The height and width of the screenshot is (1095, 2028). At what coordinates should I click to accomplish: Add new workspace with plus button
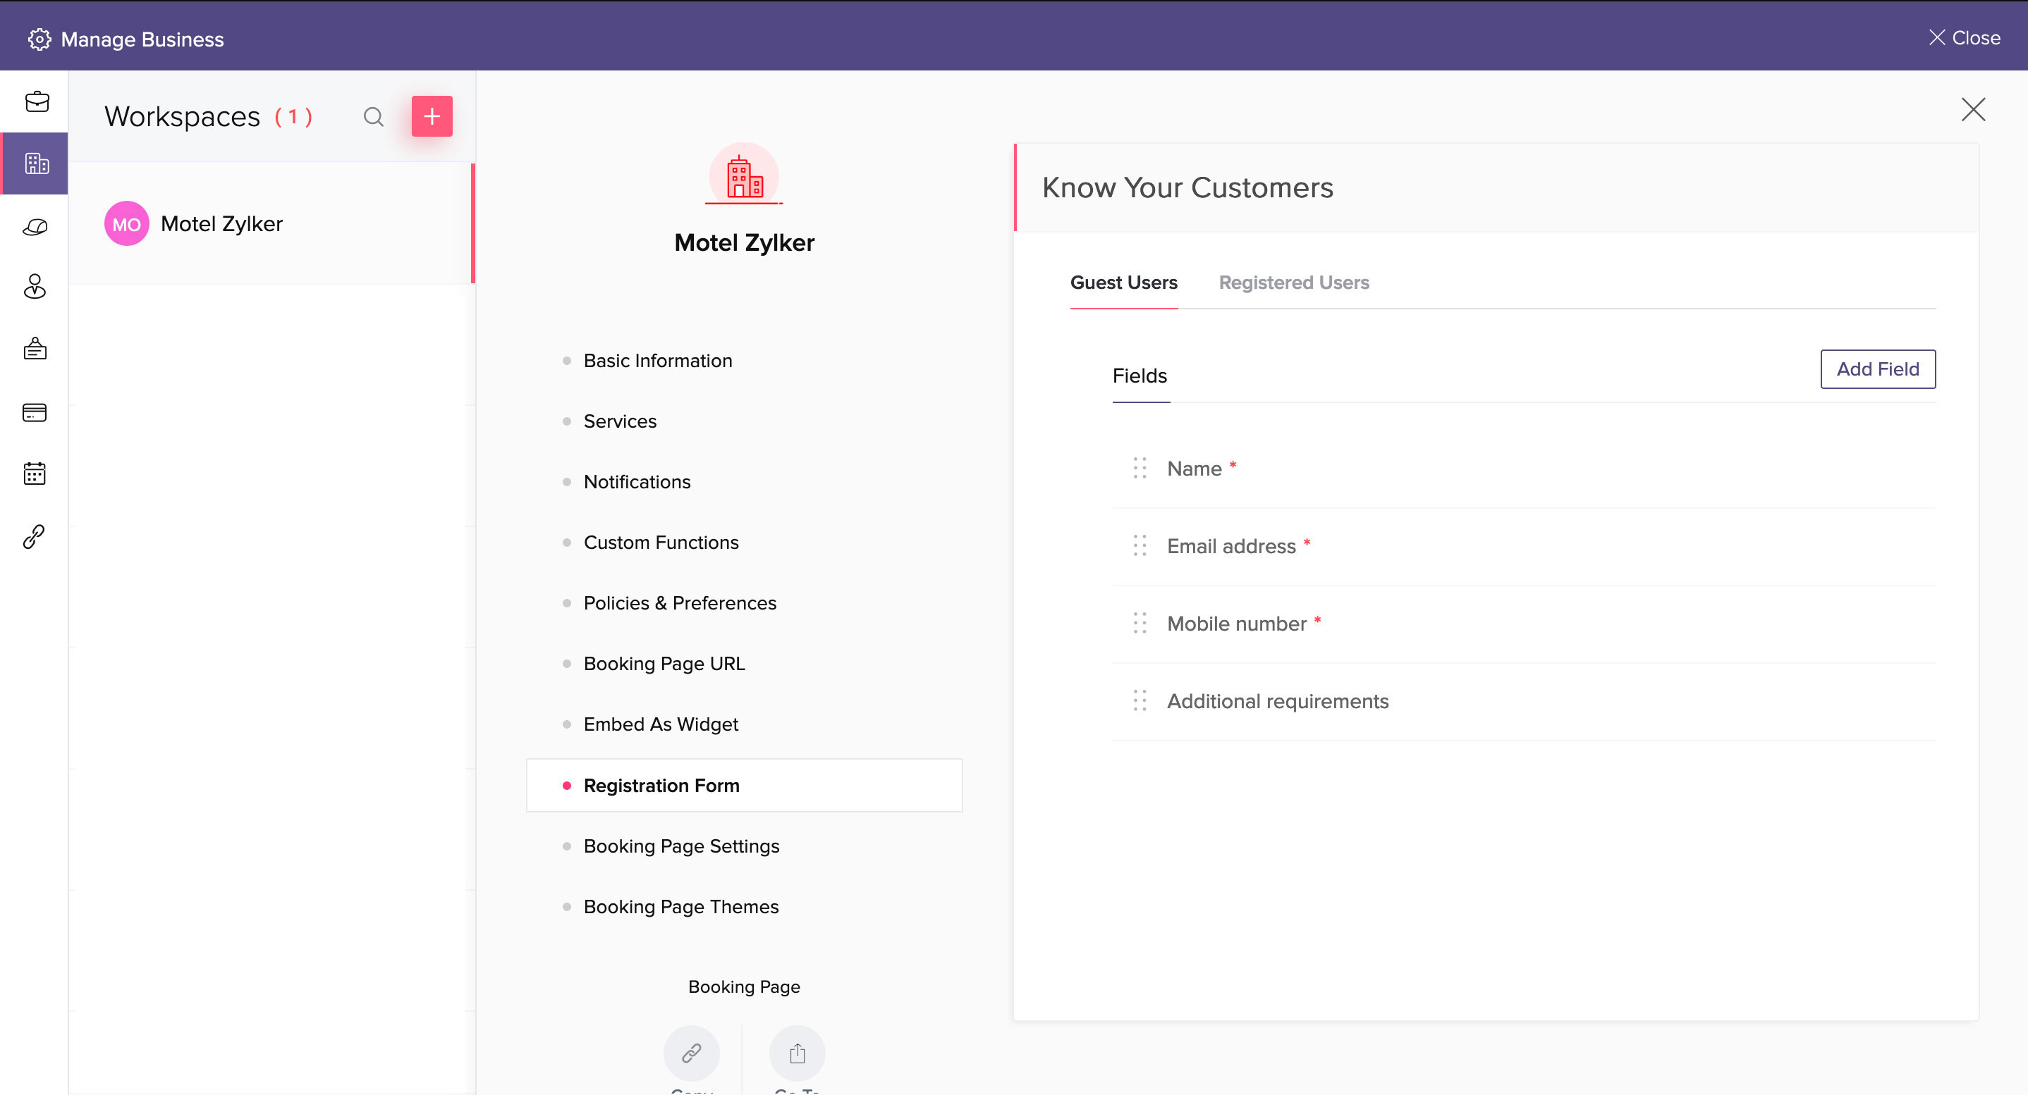click(x=432, y=116)
